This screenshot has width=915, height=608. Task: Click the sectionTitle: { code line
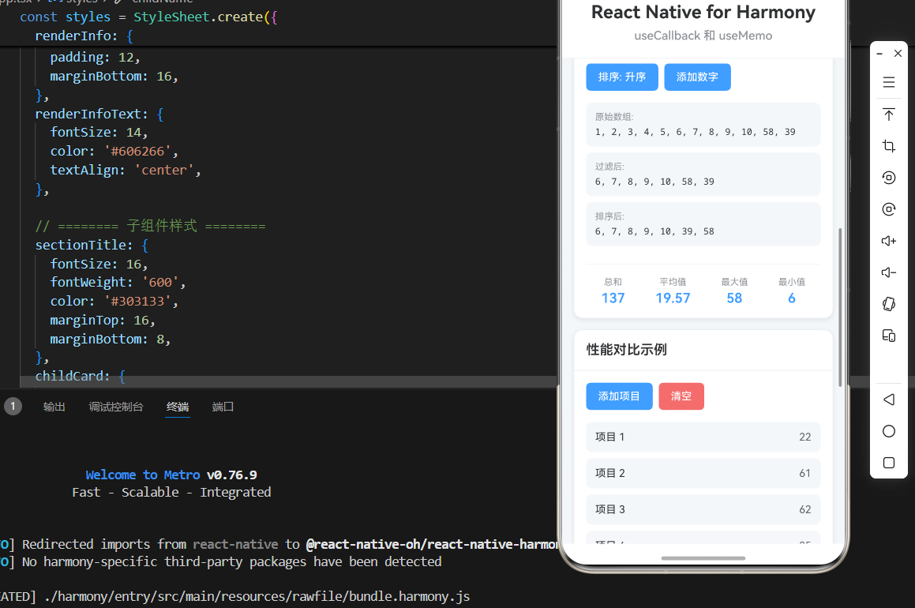coord(92,245)
